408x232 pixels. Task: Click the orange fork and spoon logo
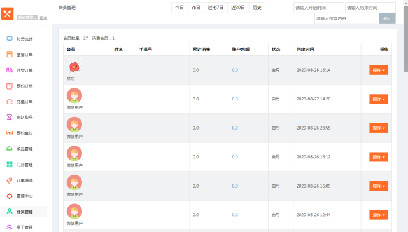tap(7, 13)
